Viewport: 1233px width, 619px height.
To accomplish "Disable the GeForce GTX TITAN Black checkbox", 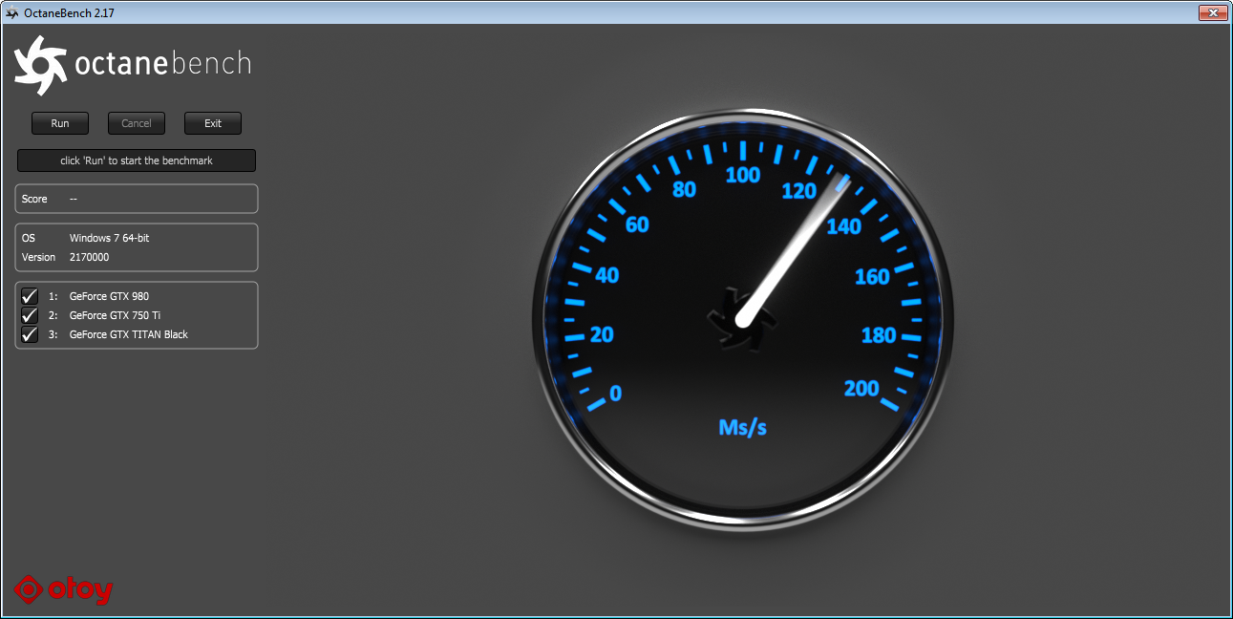I will click(30, 334).
